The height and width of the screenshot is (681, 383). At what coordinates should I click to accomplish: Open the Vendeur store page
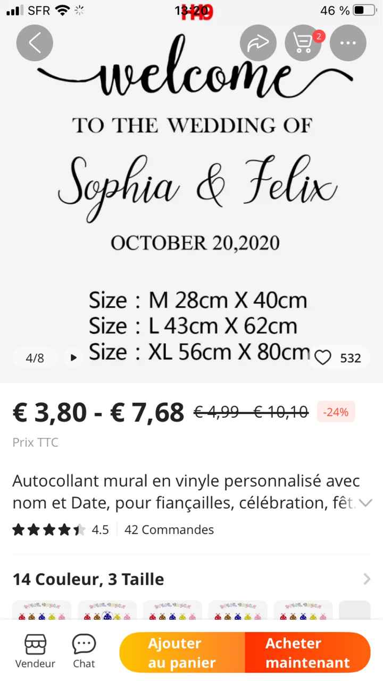35,652
